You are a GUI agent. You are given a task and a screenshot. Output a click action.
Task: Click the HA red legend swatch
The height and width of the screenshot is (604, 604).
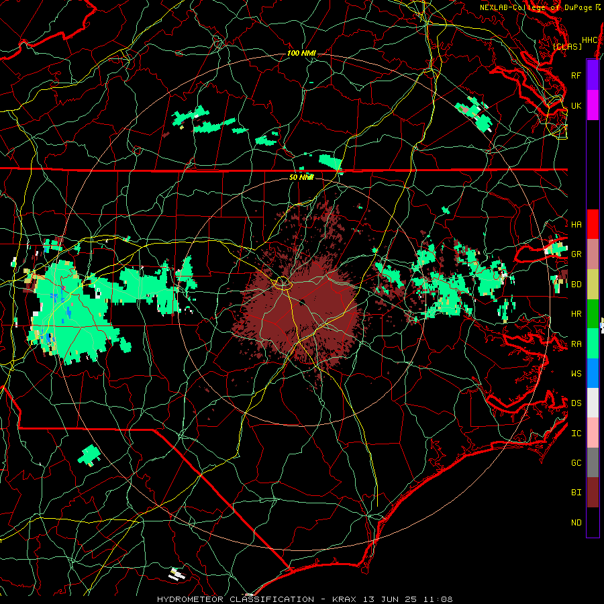[x=593, y=224]
